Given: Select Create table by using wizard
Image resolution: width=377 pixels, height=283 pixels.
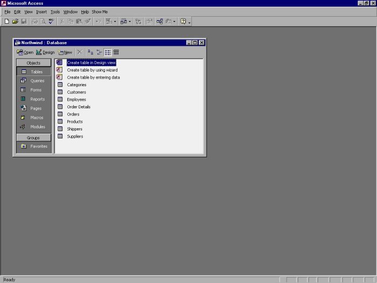Looking at the screenshot, I should tap(92, 70).
